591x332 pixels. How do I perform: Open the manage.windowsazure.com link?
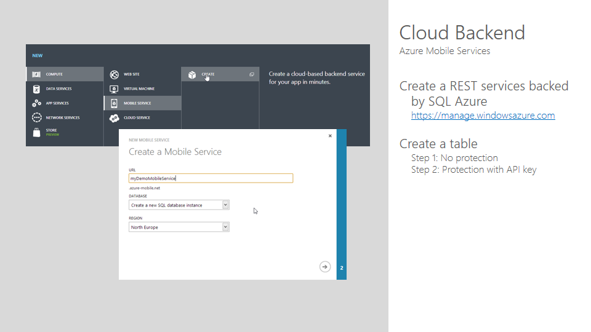(483, 116)
